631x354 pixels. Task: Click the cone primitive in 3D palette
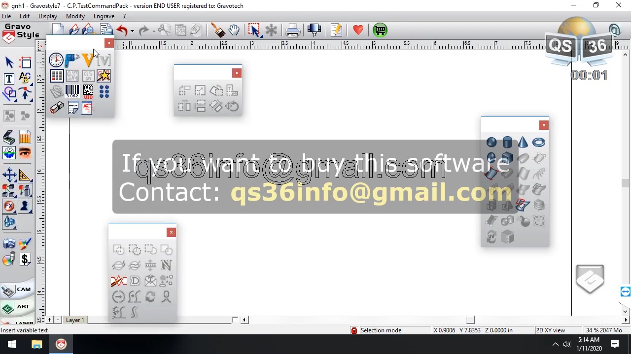point(523,142)
